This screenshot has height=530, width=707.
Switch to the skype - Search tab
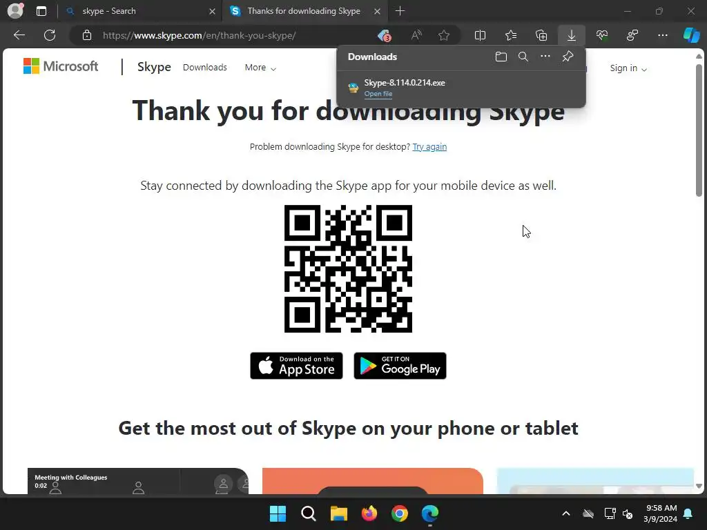tap(139, 11)
